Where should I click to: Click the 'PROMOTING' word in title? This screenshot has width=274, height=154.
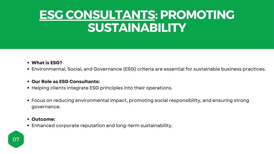(x=197, y=15)
